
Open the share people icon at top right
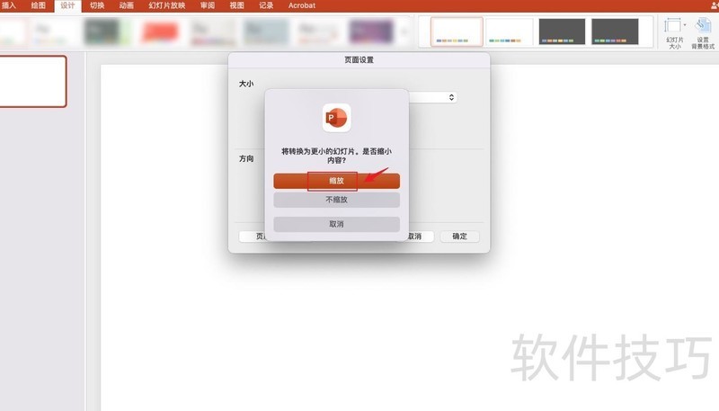(715, 5)
